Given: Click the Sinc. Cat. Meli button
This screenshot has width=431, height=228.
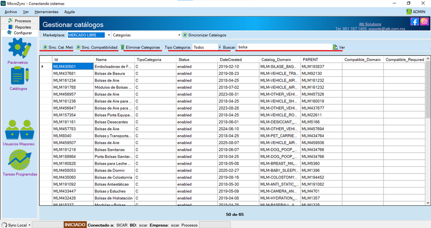Looking at the screenshot, I should (x=58, y=47).
